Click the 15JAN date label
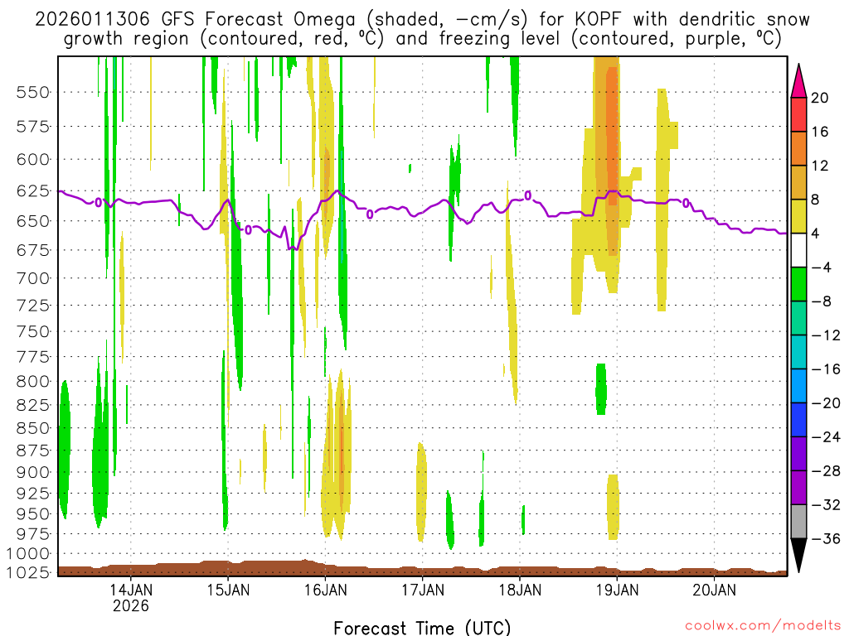849x636 pixels. 228,590
